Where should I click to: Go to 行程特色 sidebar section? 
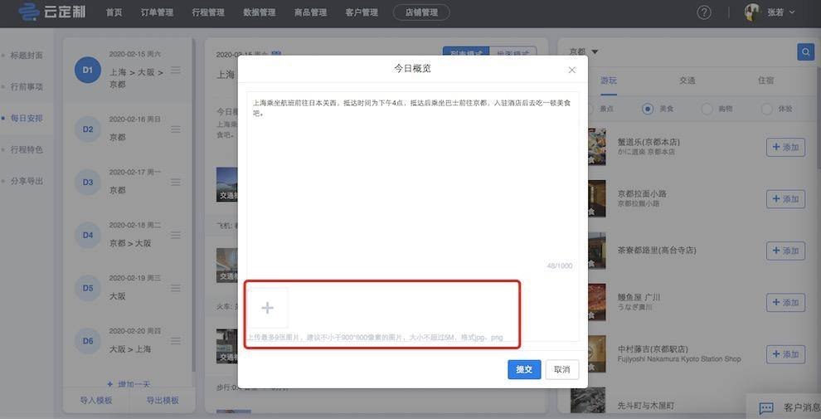pyautogui.click(x=27, y=149)
